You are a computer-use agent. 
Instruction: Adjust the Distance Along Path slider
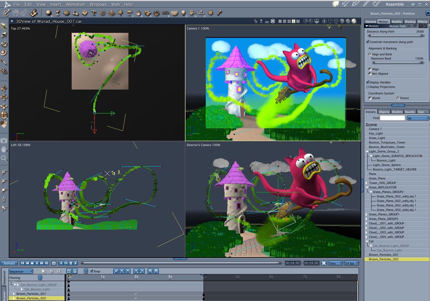pos(396,36)
